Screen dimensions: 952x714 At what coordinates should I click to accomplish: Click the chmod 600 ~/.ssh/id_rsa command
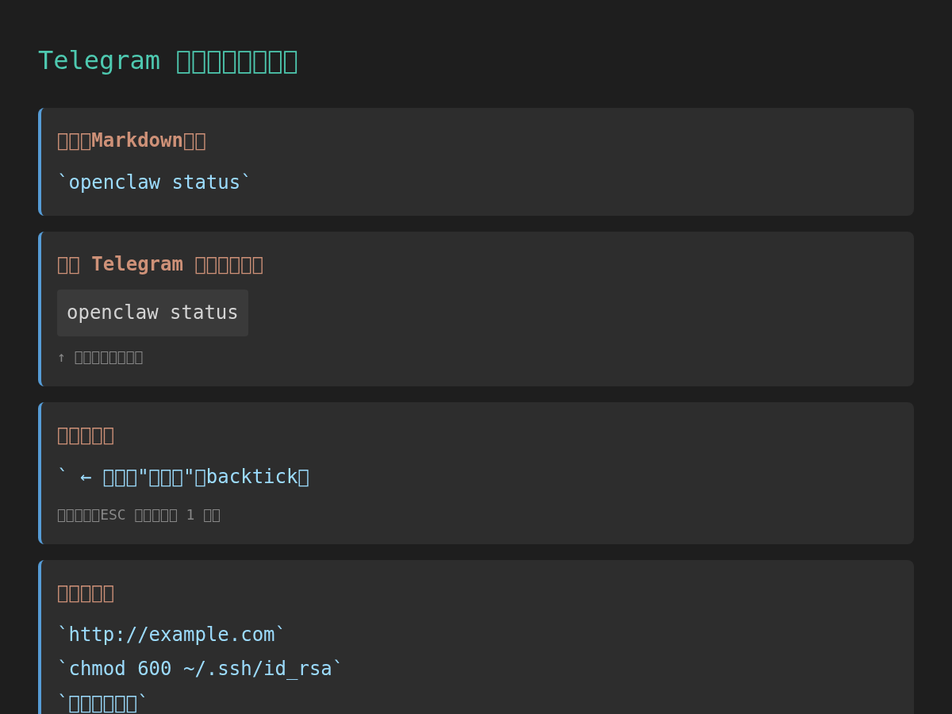pos(199,669)
